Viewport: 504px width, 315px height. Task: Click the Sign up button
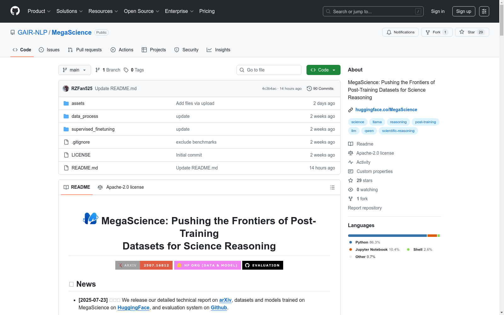(464, 11)
